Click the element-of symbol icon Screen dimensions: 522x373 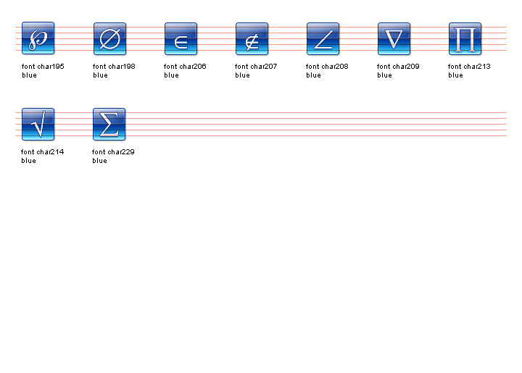click(181, 38)
